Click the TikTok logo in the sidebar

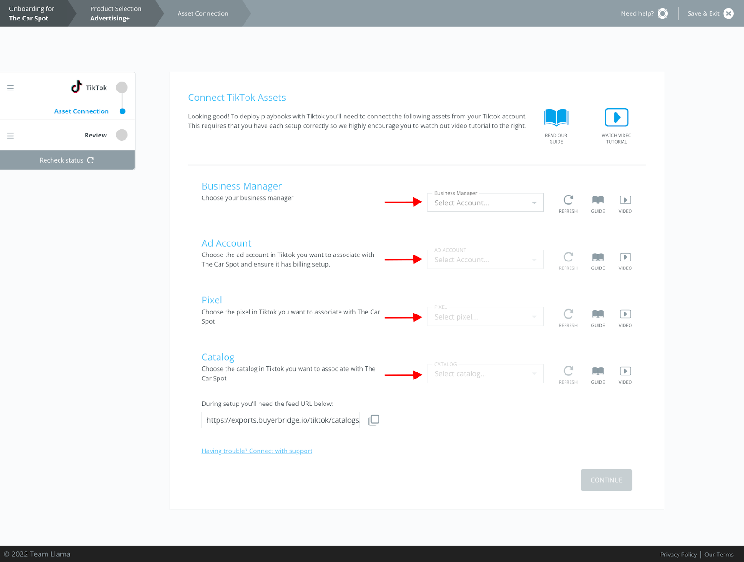click(x=76, y=86)
